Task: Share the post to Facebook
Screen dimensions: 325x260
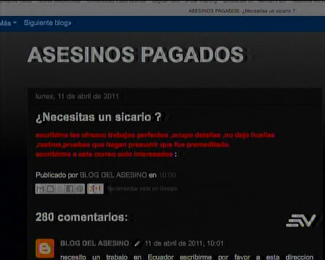Action: coord(69,188)
